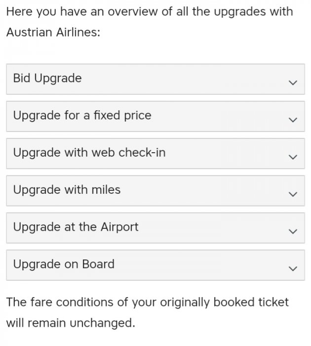
Task: Click the arrow icon next to web check-in upgrade
Action: 293,157
